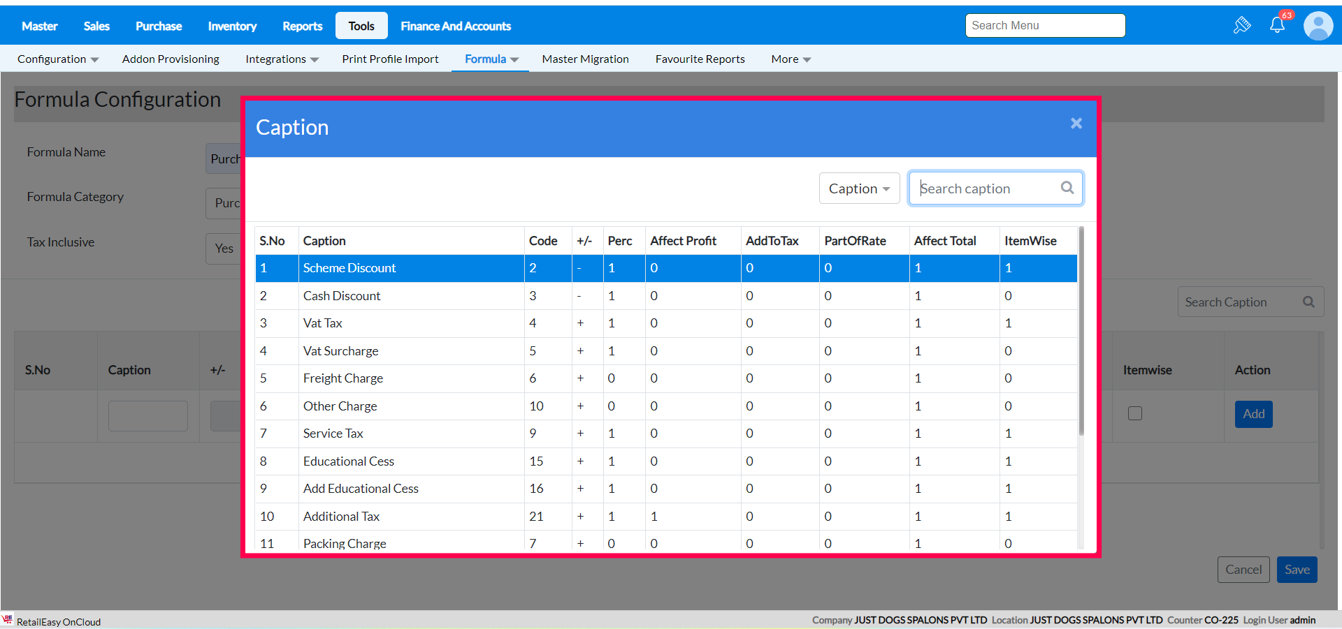Screen dimensions: 1342x629
Task: Click the search caption magnifier icon
Action: (1067, 188)
